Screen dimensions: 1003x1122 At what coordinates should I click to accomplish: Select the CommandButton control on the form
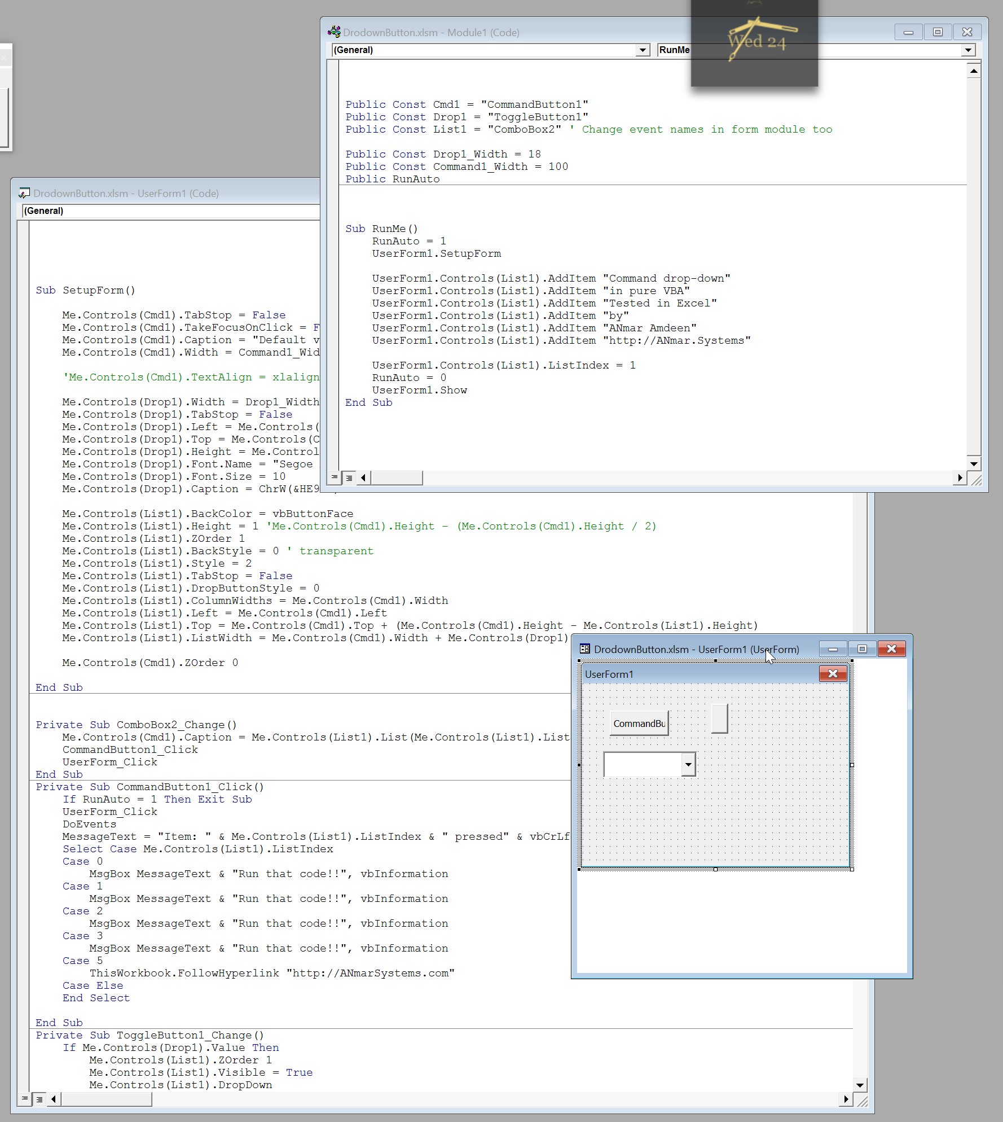click(x=639, y=724)
